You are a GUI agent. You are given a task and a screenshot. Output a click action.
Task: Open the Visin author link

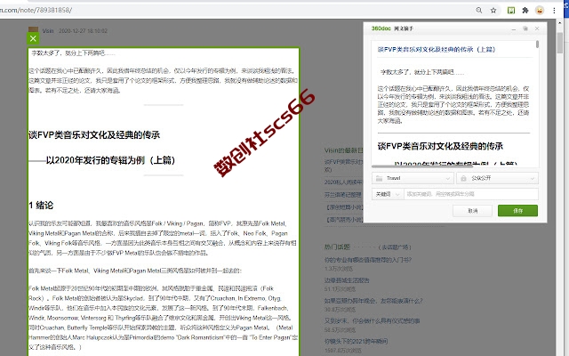coord(48,31)
